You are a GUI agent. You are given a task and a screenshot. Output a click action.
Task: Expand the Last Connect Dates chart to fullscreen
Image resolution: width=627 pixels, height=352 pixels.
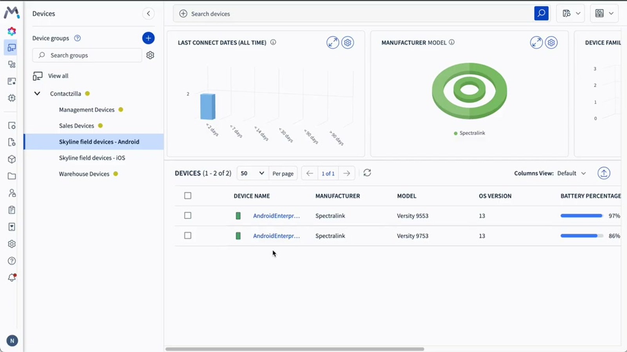[333, 42]
